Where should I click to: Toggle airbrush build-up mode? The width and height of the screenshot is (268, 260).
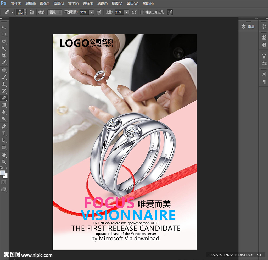pos(134,12)
